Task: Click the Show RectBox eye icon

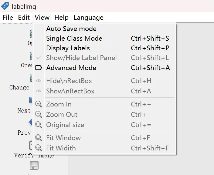Action: [39, 91]
